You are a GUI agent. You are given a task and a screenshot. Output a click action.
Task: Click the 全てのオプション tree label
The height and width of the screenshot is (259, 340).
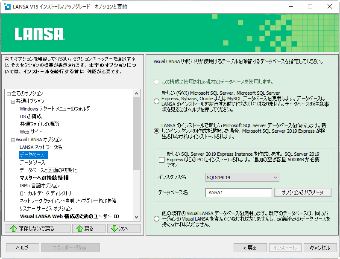click(x=27, y=93)
